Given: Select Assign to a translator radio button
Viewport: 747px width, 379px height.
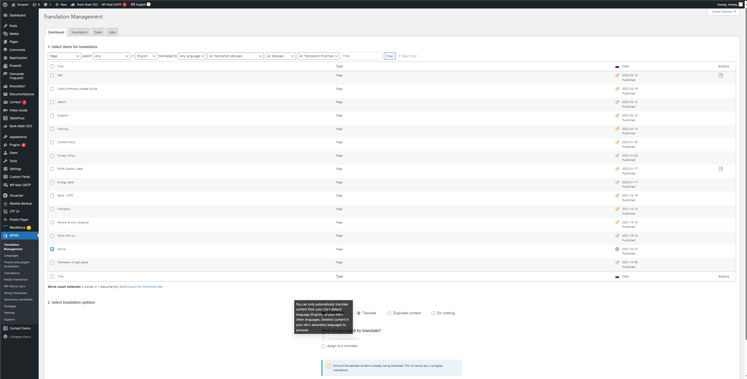Looking at the screenshot, I should [x=323, y=346].
